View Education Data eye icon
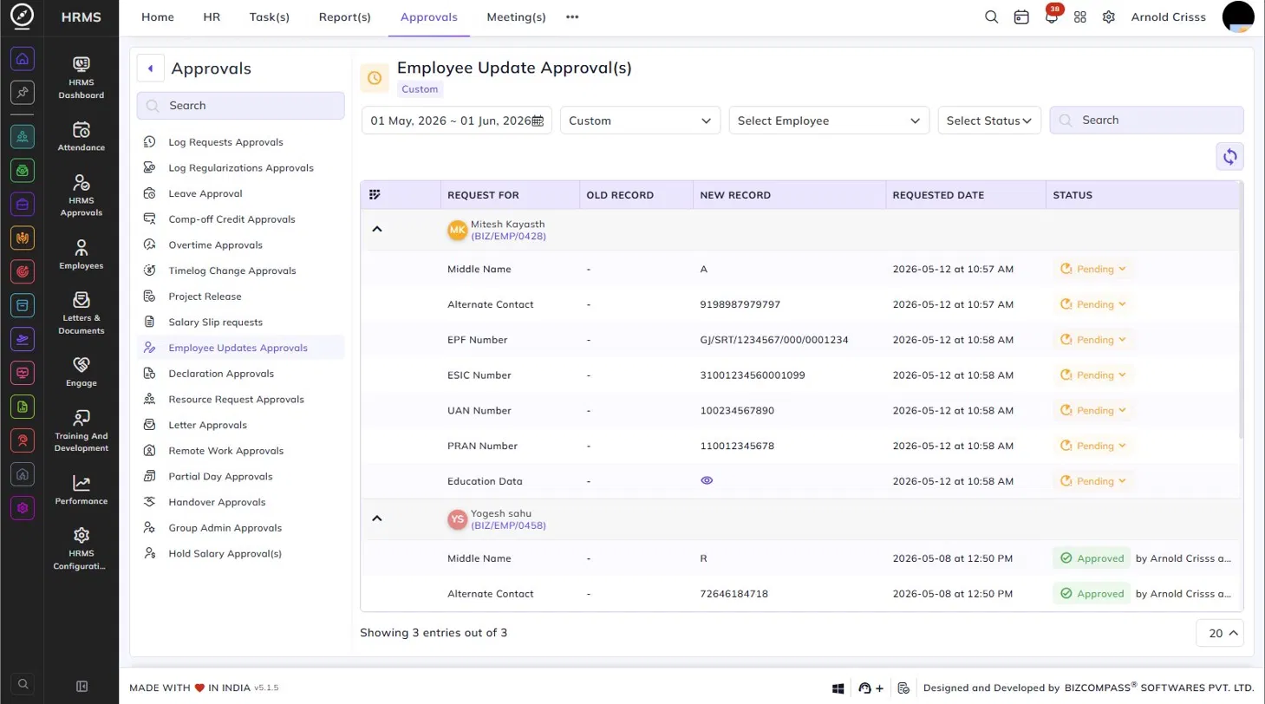 tap(707, 480)
